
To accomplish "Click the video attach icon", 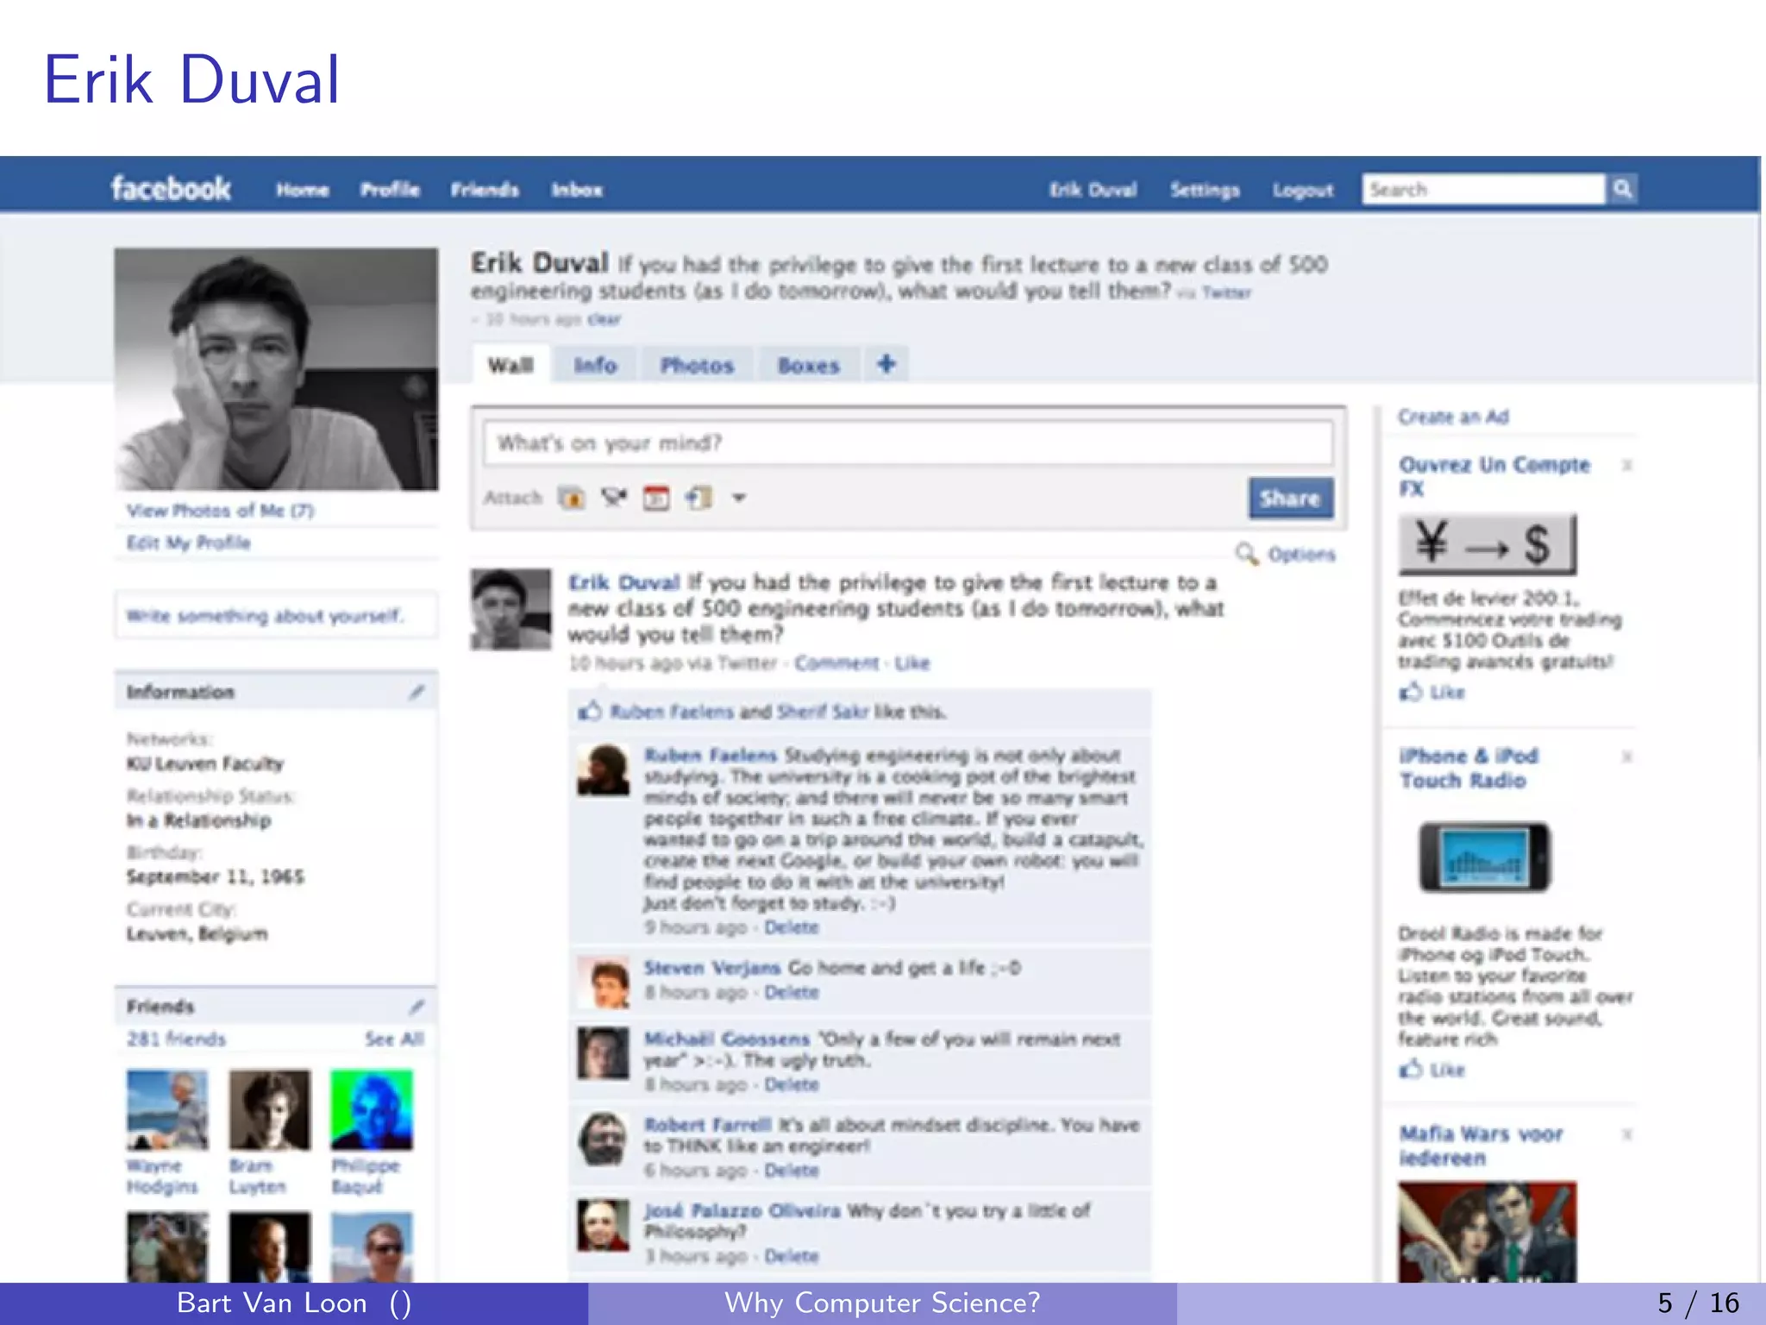I will tap(614, 498).
